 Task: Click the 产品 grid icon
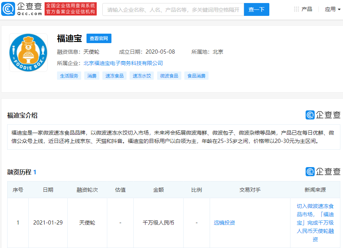click(x=297, y=9)
